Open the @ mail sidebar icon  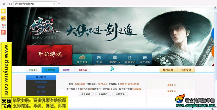(3, 25)
